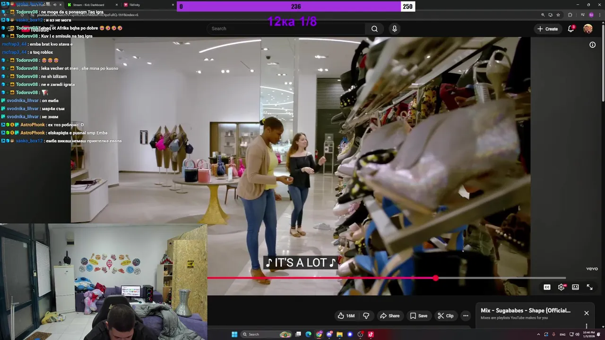
Task: Bookmark this page star icon
Action: click(x=558, y=15)
